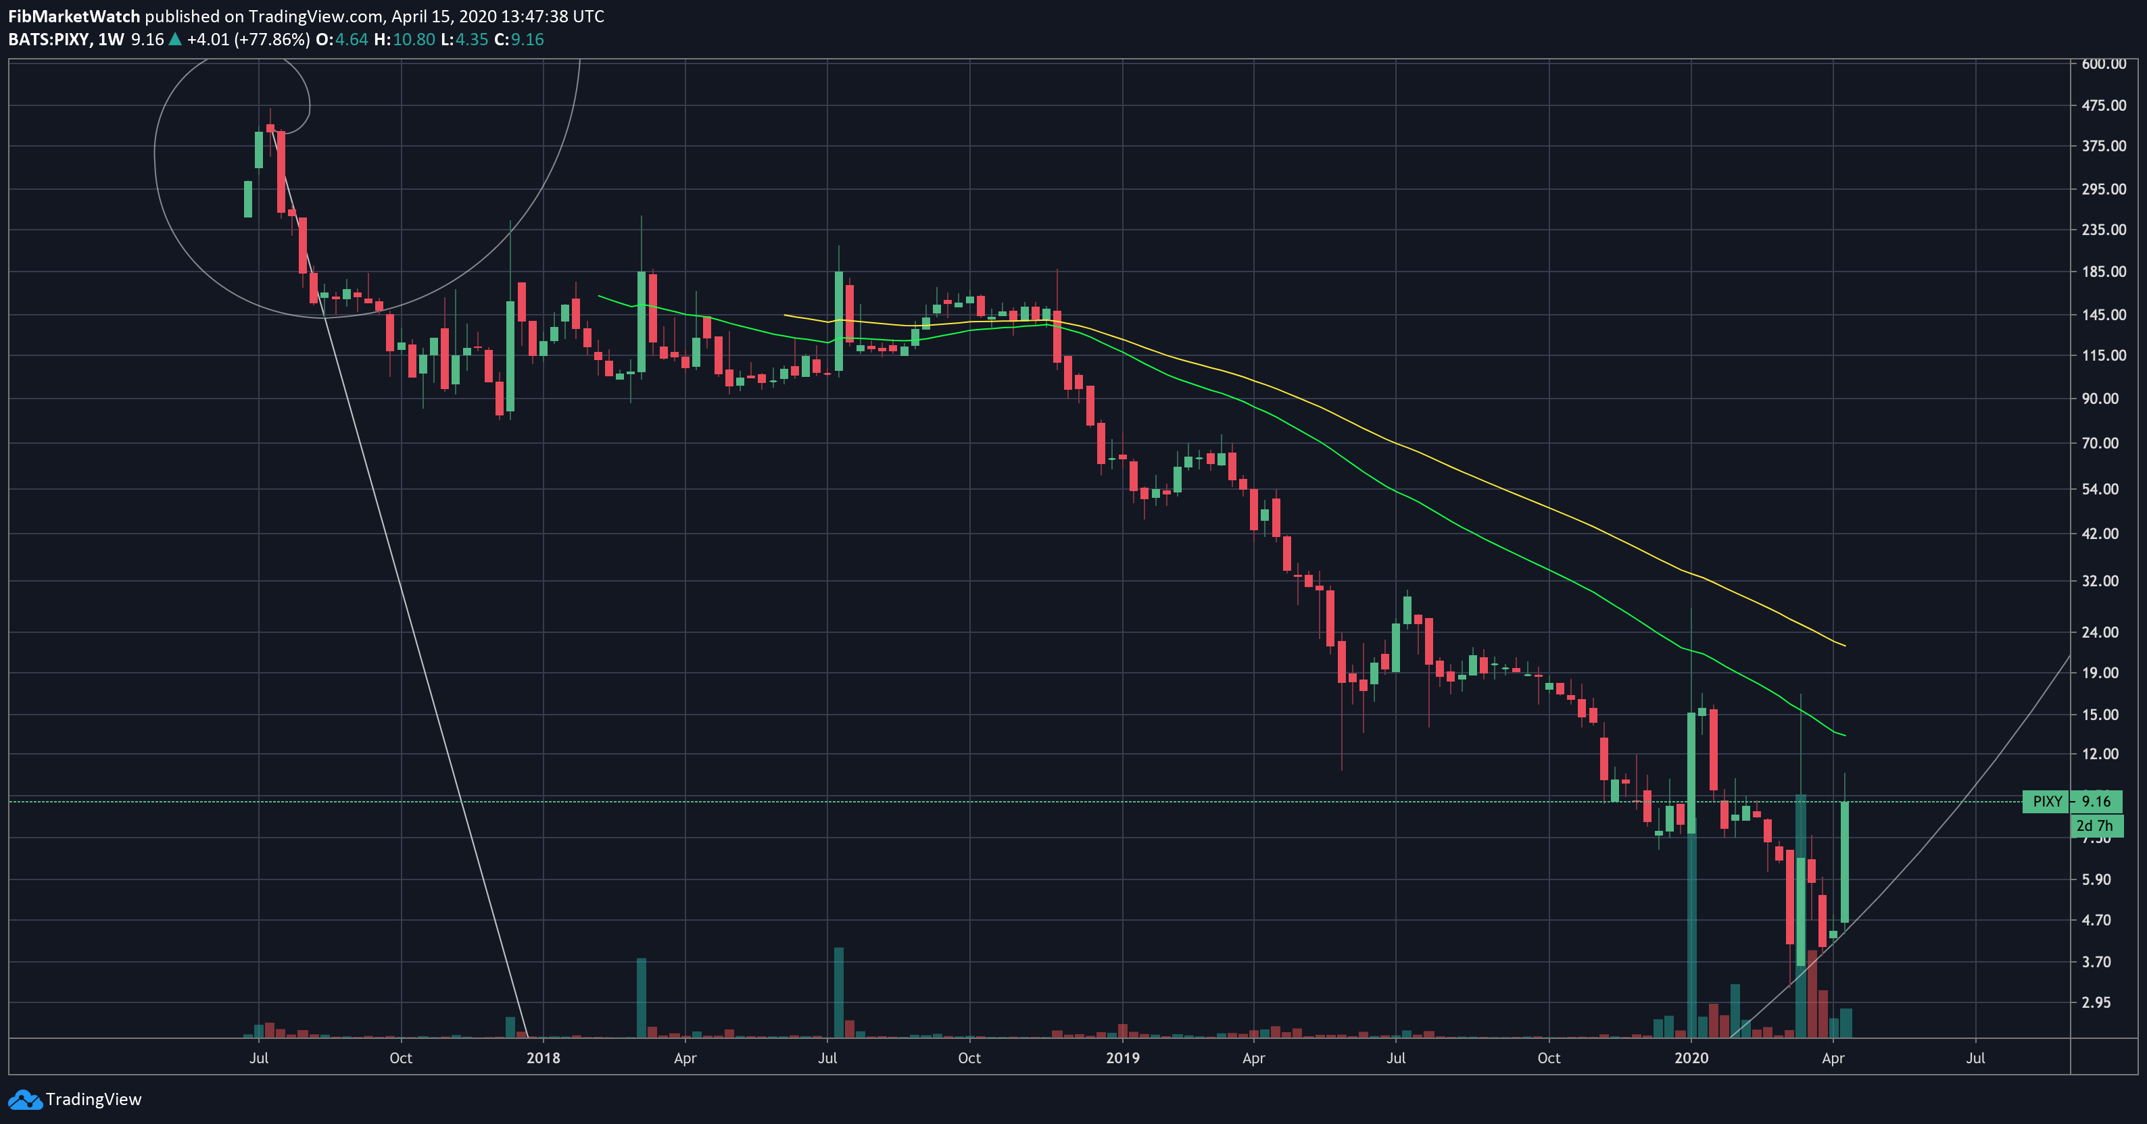The image size is (2147, 1124).
Task: Click the green up-arrow beside 9.16
Action: click(175, 39)
